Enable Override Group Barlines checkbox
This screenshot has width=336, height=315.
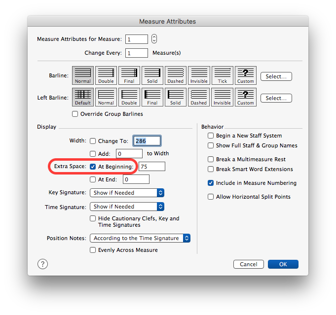coord(75,114)
